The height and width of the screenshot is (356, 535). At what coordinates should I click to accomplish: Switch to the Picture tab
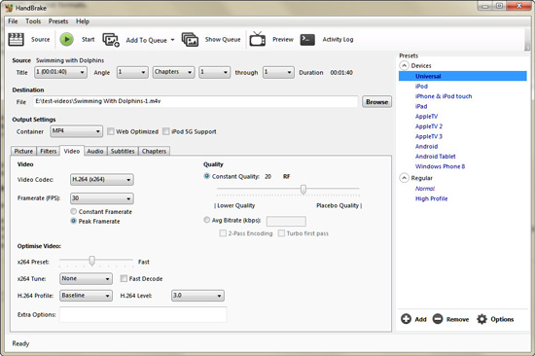[23, 151]
